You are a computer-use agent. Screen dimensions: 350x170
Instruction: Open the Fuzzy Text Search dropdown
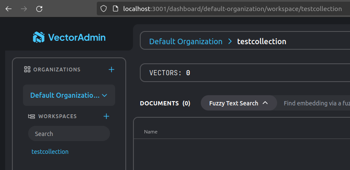(238, 103)
